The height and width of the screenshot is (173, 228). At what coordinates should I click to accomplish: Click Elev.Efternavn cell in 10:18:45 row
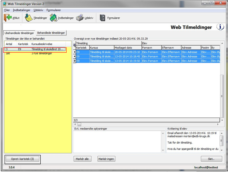(171, 56)
